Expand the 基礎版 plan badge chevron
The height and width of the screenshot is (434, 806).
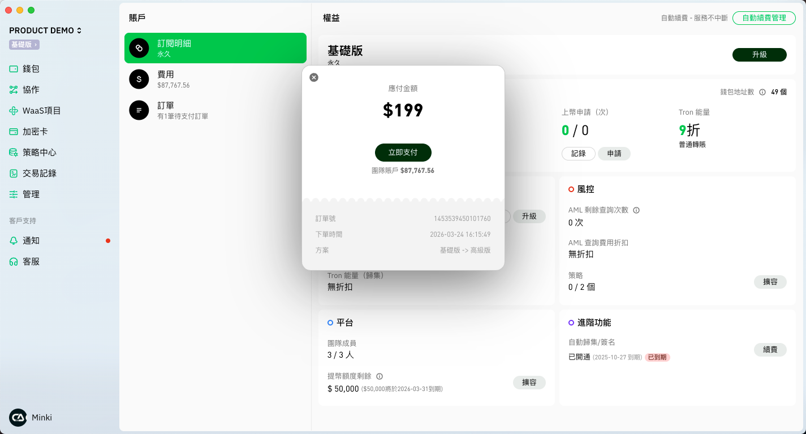click(x=36, y=45)
